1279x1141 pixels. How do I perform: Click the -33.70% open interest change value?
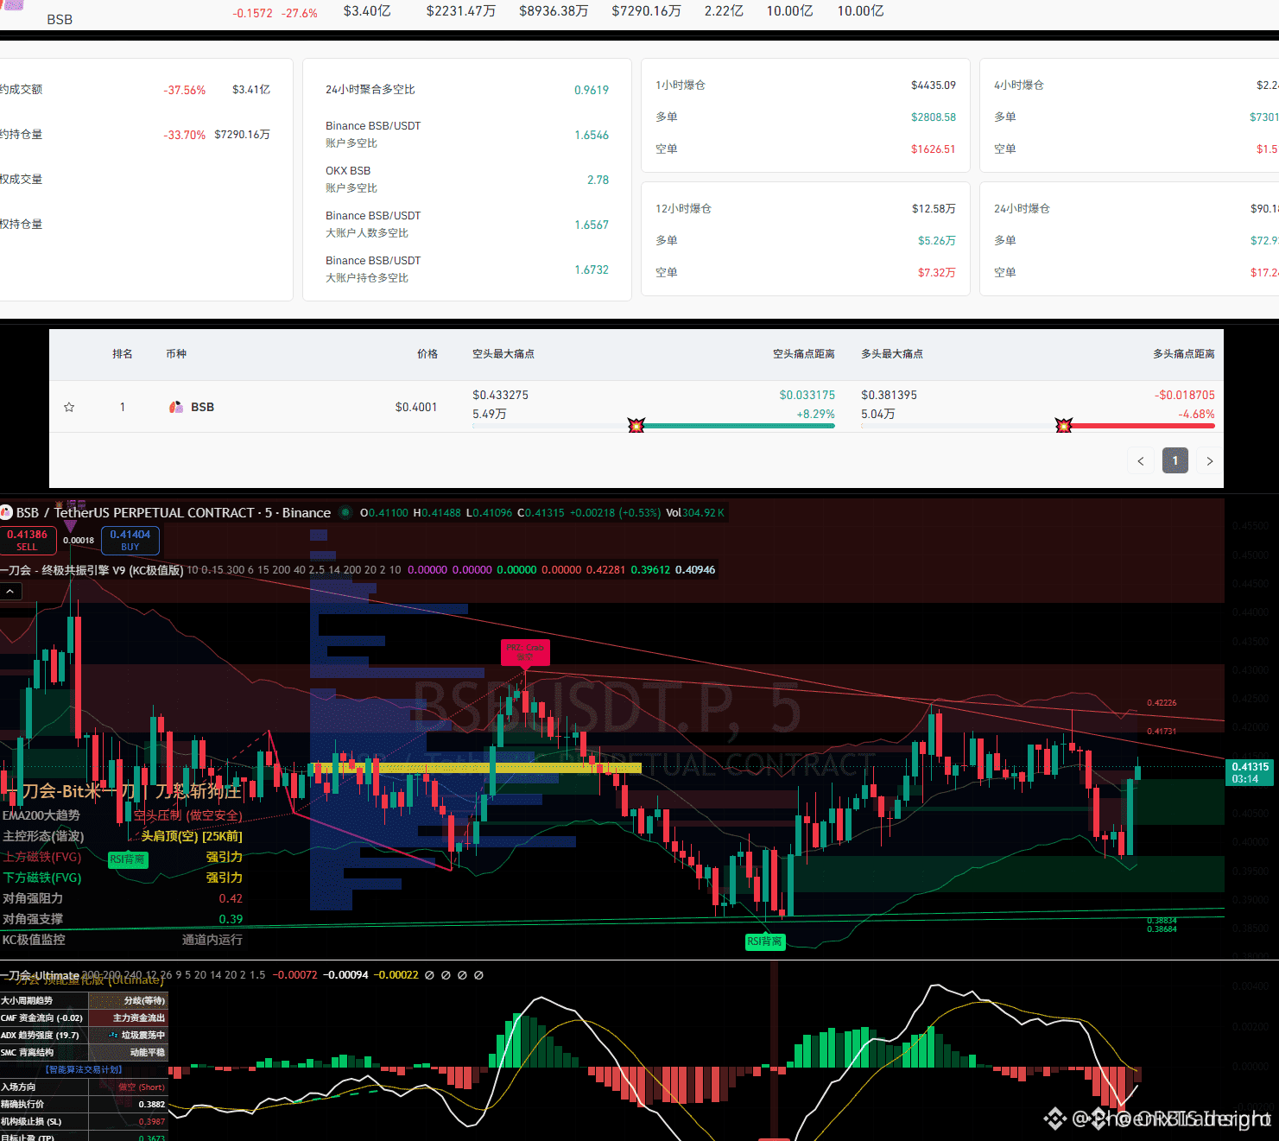[x=185, y=135]
